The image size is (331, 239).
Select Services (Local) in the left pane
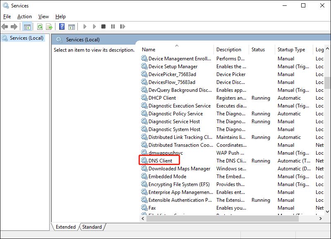click(x=26, y=38)
